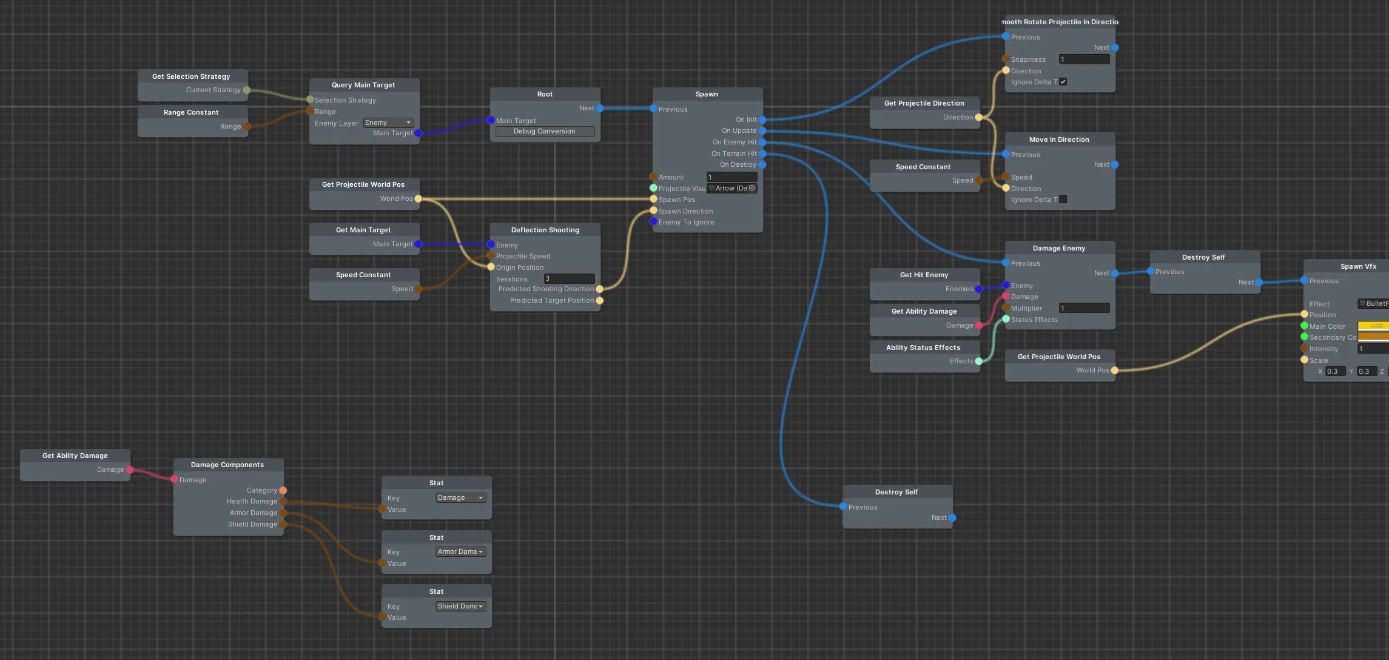
Task: Click the Multiplier field on Damage Enemy
Action: [1084, 308]
